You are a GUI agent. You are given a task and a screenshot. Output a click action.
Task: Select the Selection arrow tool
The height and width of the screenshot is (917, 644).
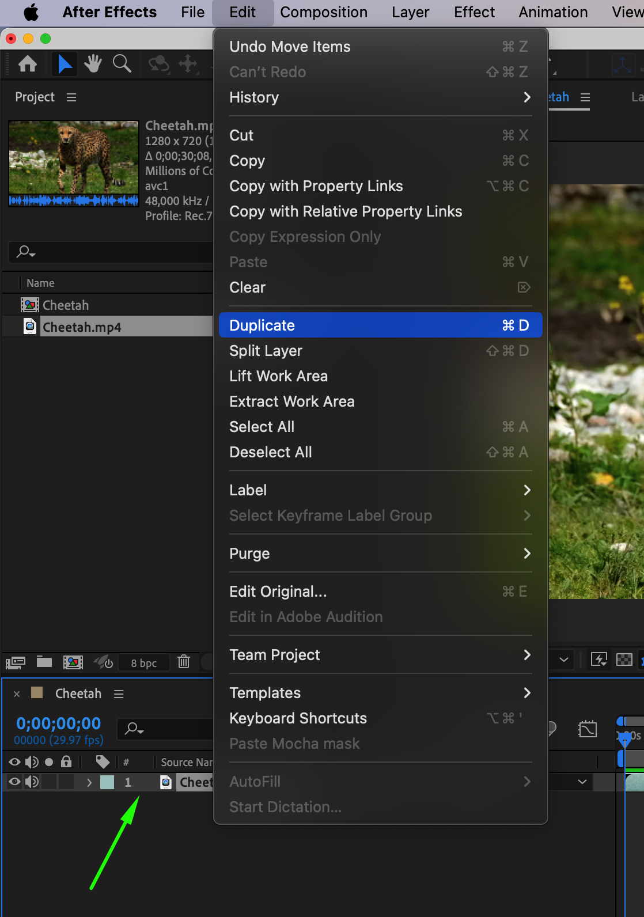(x=65, y=64)
